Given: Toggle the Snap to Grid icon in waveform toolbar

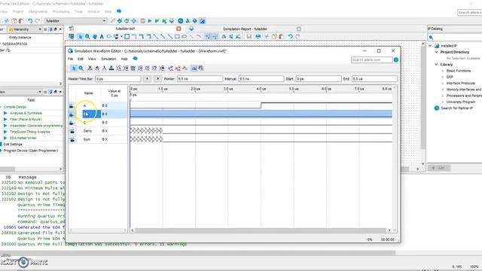Looking at the screenshot, I should coord(194,69).
